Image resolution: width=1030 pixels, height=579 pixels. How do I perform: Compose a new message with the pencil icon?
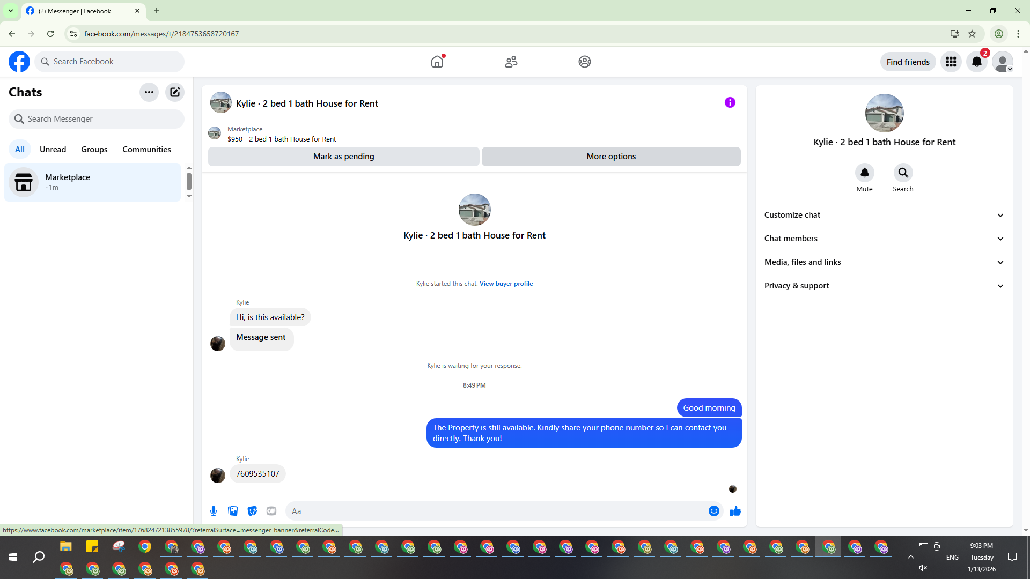[175, 92]
